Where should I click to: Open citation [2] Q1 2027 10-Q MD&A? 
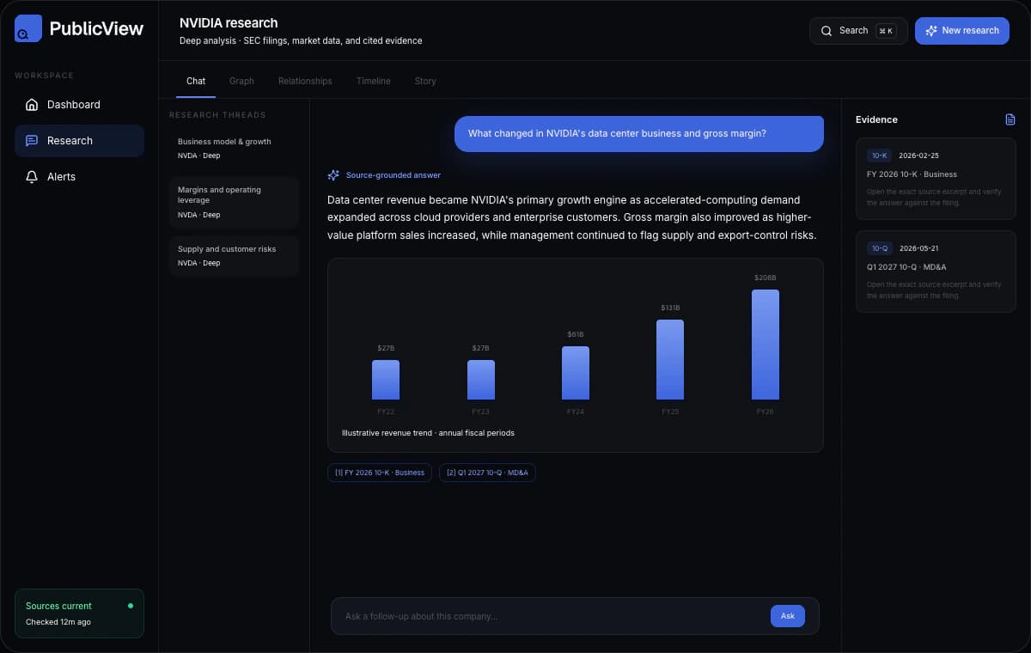tap(487, 473)
